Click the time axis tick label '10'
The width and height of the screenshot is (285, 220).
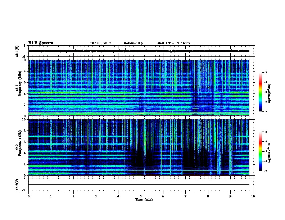(x=253, y=196)
